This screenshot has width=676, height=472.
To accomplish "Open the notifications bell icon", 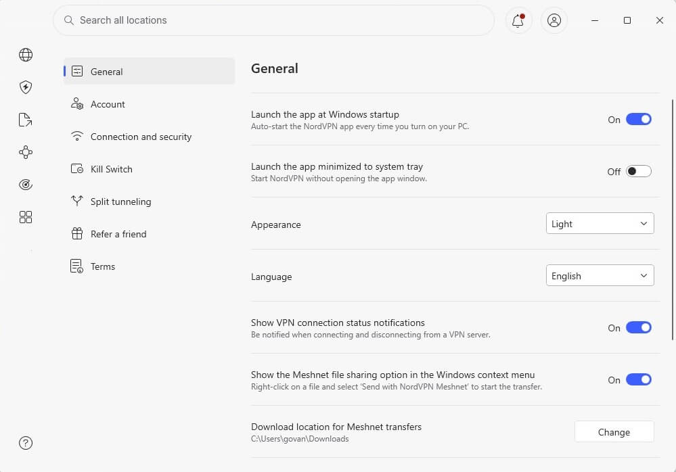I will 518,20.
